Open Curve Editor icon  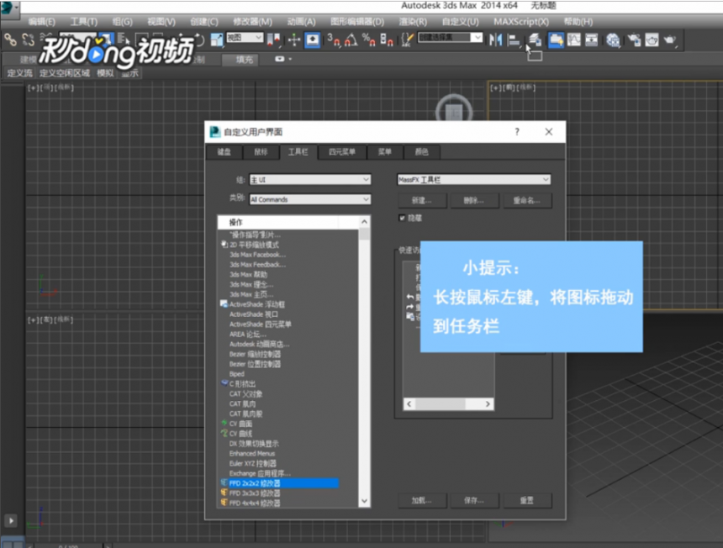pyautogui.click(x=573, y=40)
